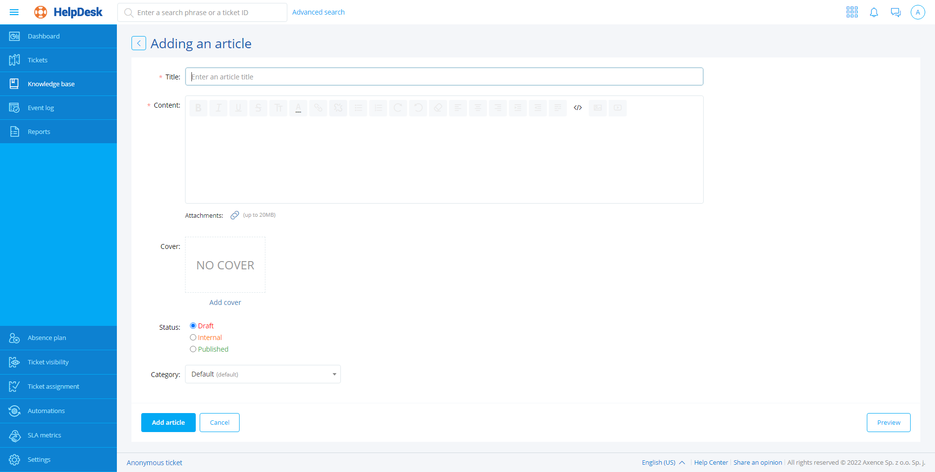Click the Preview button
935x472 pixels.
(888, 422)
